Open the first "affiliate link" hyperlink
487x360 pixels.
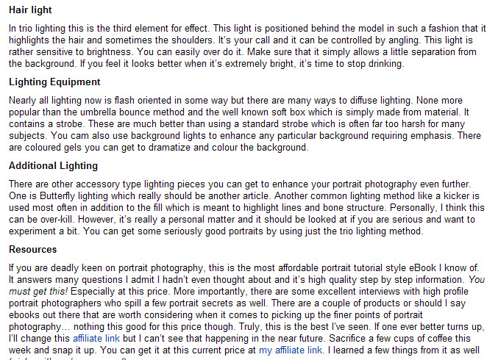tap(96, 338)
